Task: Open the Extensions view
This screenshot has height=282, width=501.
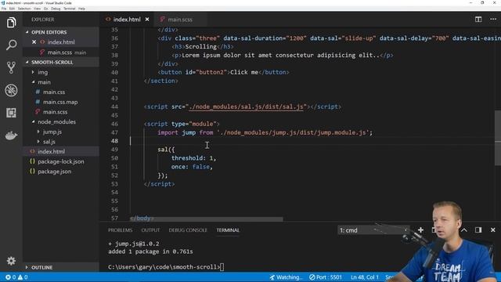Action: 11,113
